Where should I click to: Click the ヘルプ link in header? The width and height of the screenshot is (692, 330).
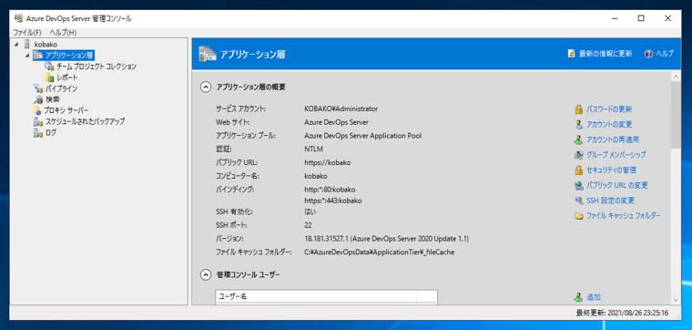(x=665, y=54)
